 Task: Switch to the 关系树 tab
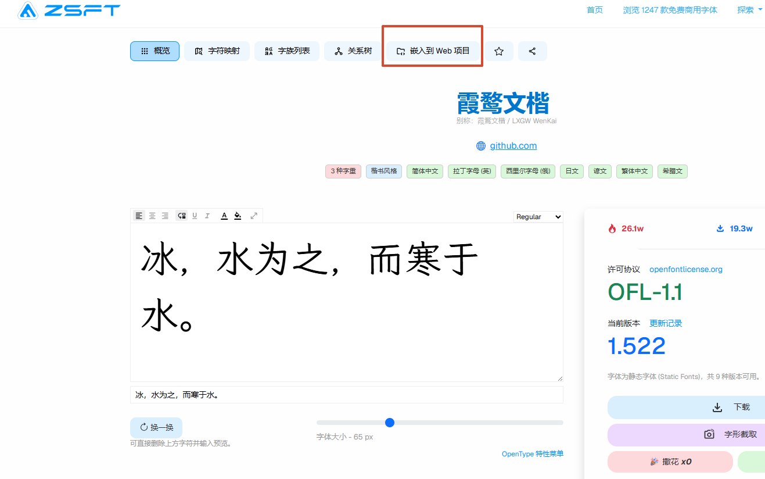(x=353, y=51)
